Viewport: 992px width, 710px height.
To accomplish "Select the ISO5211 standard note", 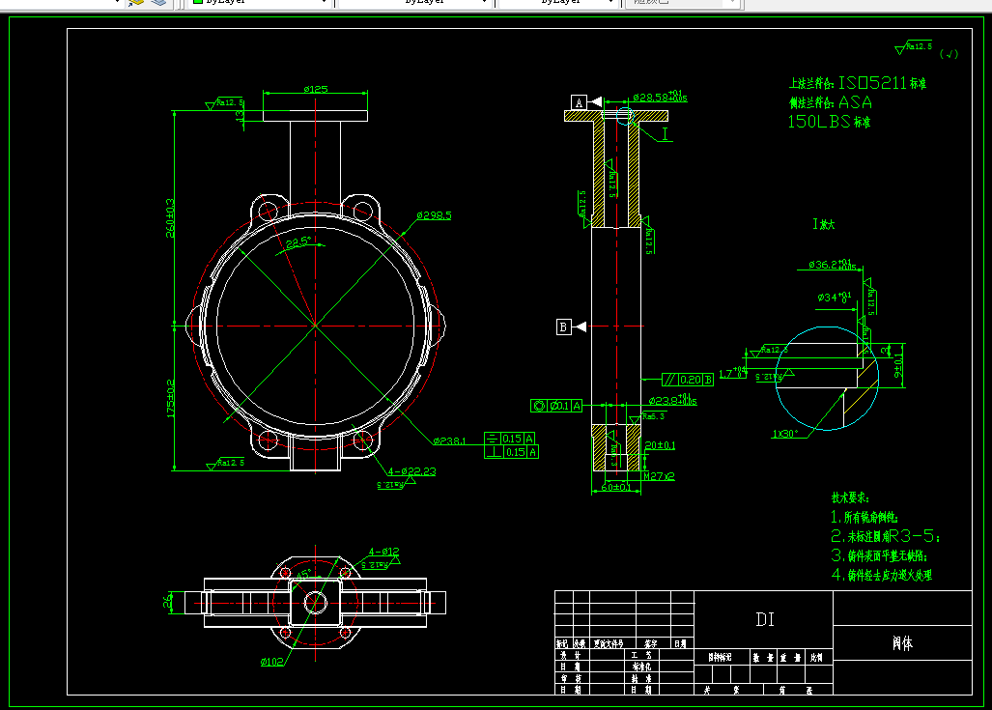I will point(857,83).
